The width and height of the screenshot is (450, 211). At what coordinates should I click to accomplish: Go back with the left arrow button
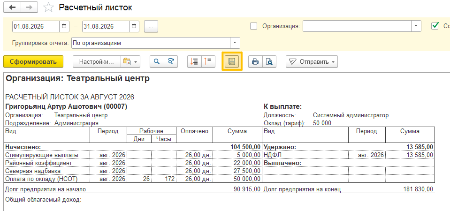tap(12, 8)
